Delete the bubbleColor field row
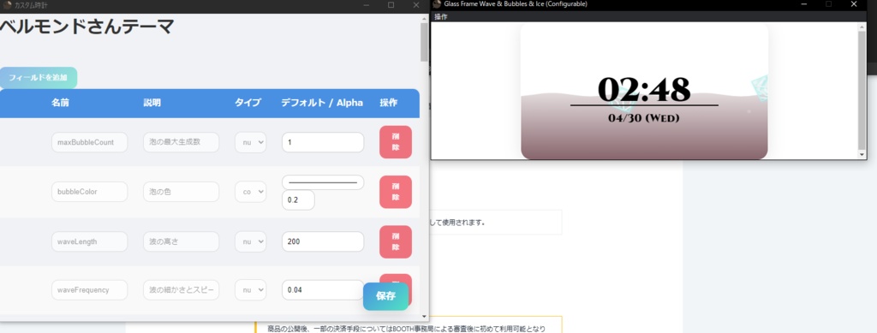Image resolution: width=877 pixels, height=333 pixels. point(396,192)
